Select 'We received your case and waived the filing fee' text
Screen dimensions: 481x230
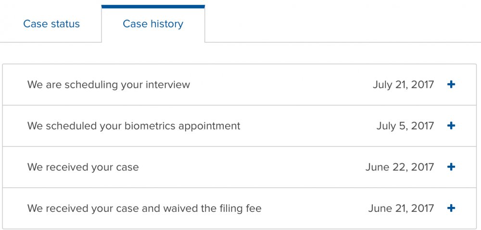tap(144, 209)
